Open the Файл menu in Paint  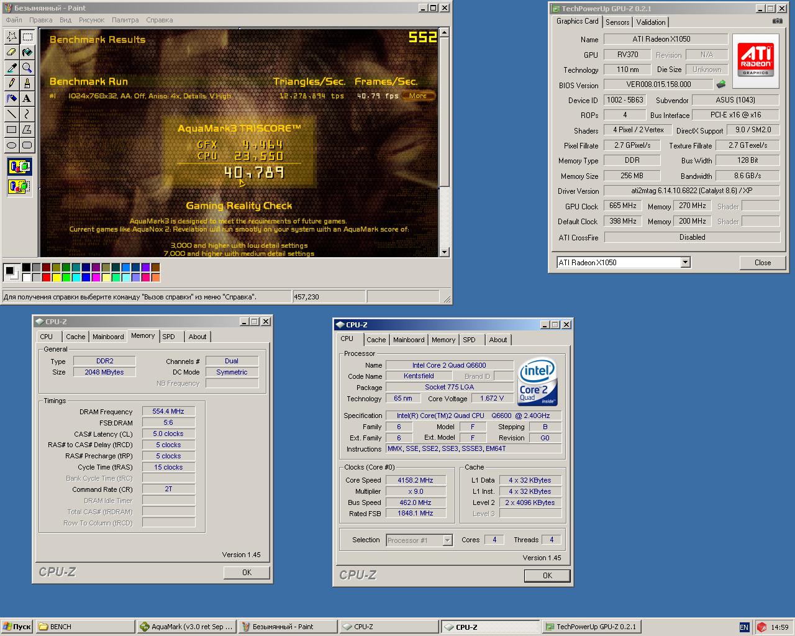14,20
